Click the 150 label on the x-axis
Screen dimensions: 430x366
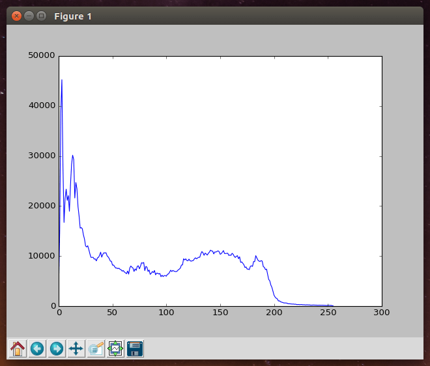click(220, 312)
